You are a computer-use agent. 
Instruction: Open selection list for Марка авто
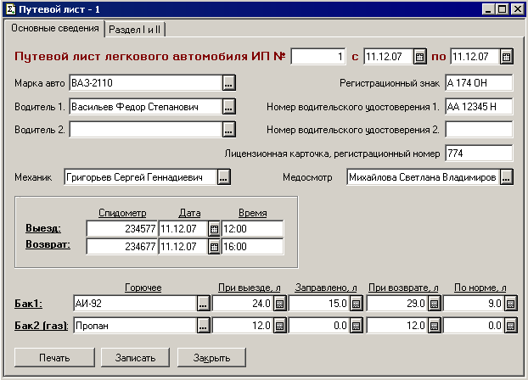pos(228,83)
